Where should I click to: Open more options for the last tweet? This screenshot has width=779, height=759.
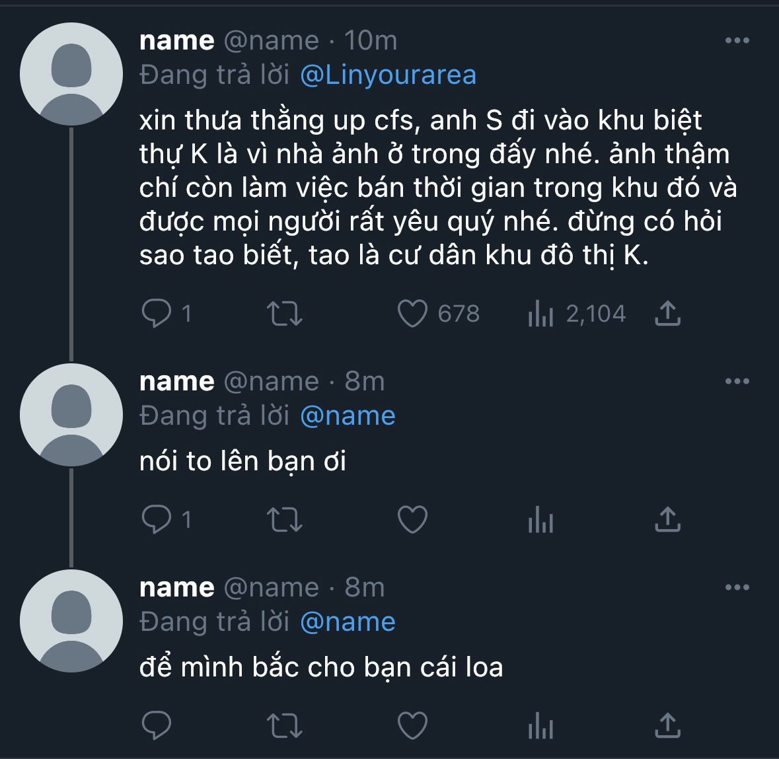[737, 588]
